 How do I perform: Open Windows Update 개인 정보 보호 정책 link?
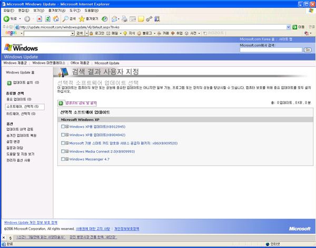(31, 223)
